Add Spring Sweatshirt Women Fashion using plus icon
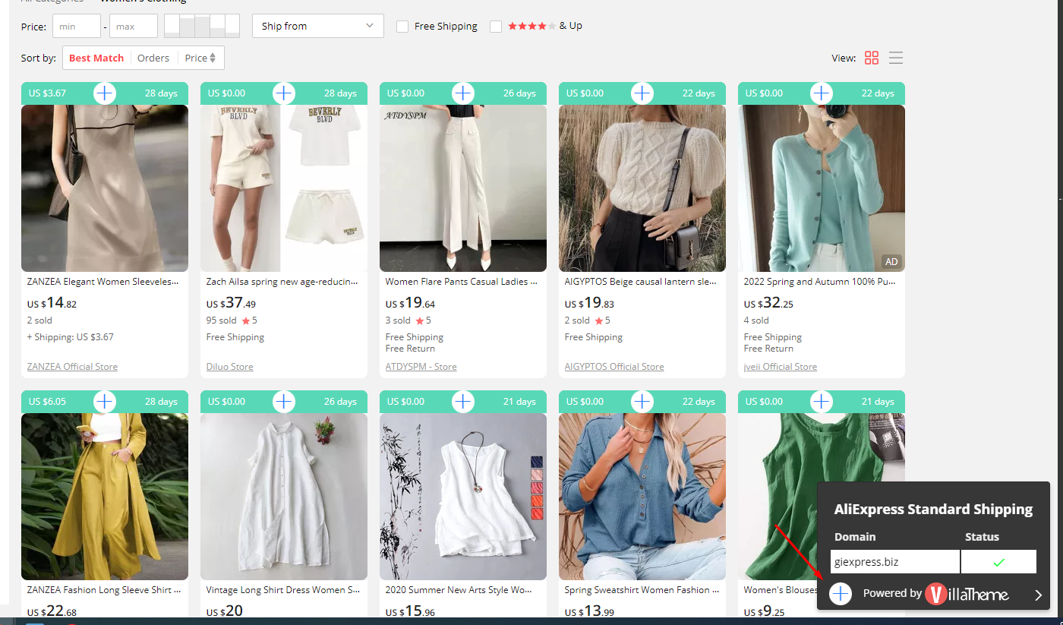The image size is (1063, 625). [x=642, y=402]
